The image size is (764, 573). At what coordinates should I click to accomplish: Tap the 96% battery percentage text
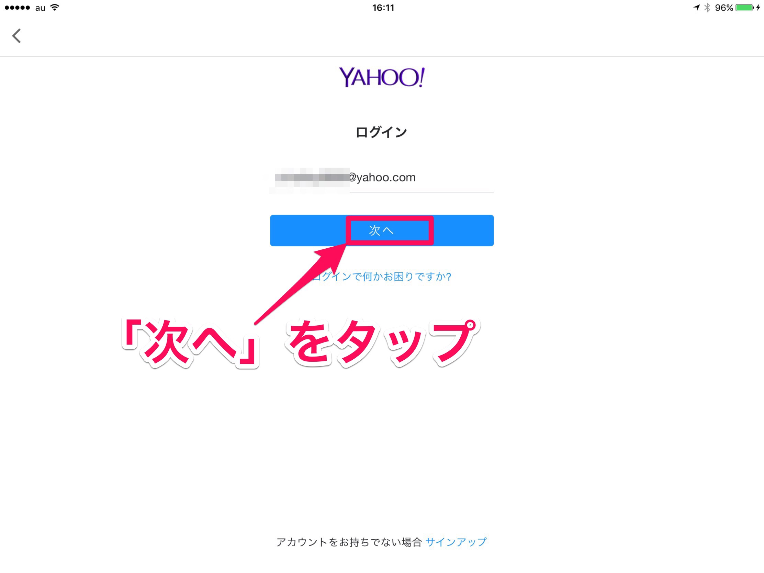click(x=724, y=8)
